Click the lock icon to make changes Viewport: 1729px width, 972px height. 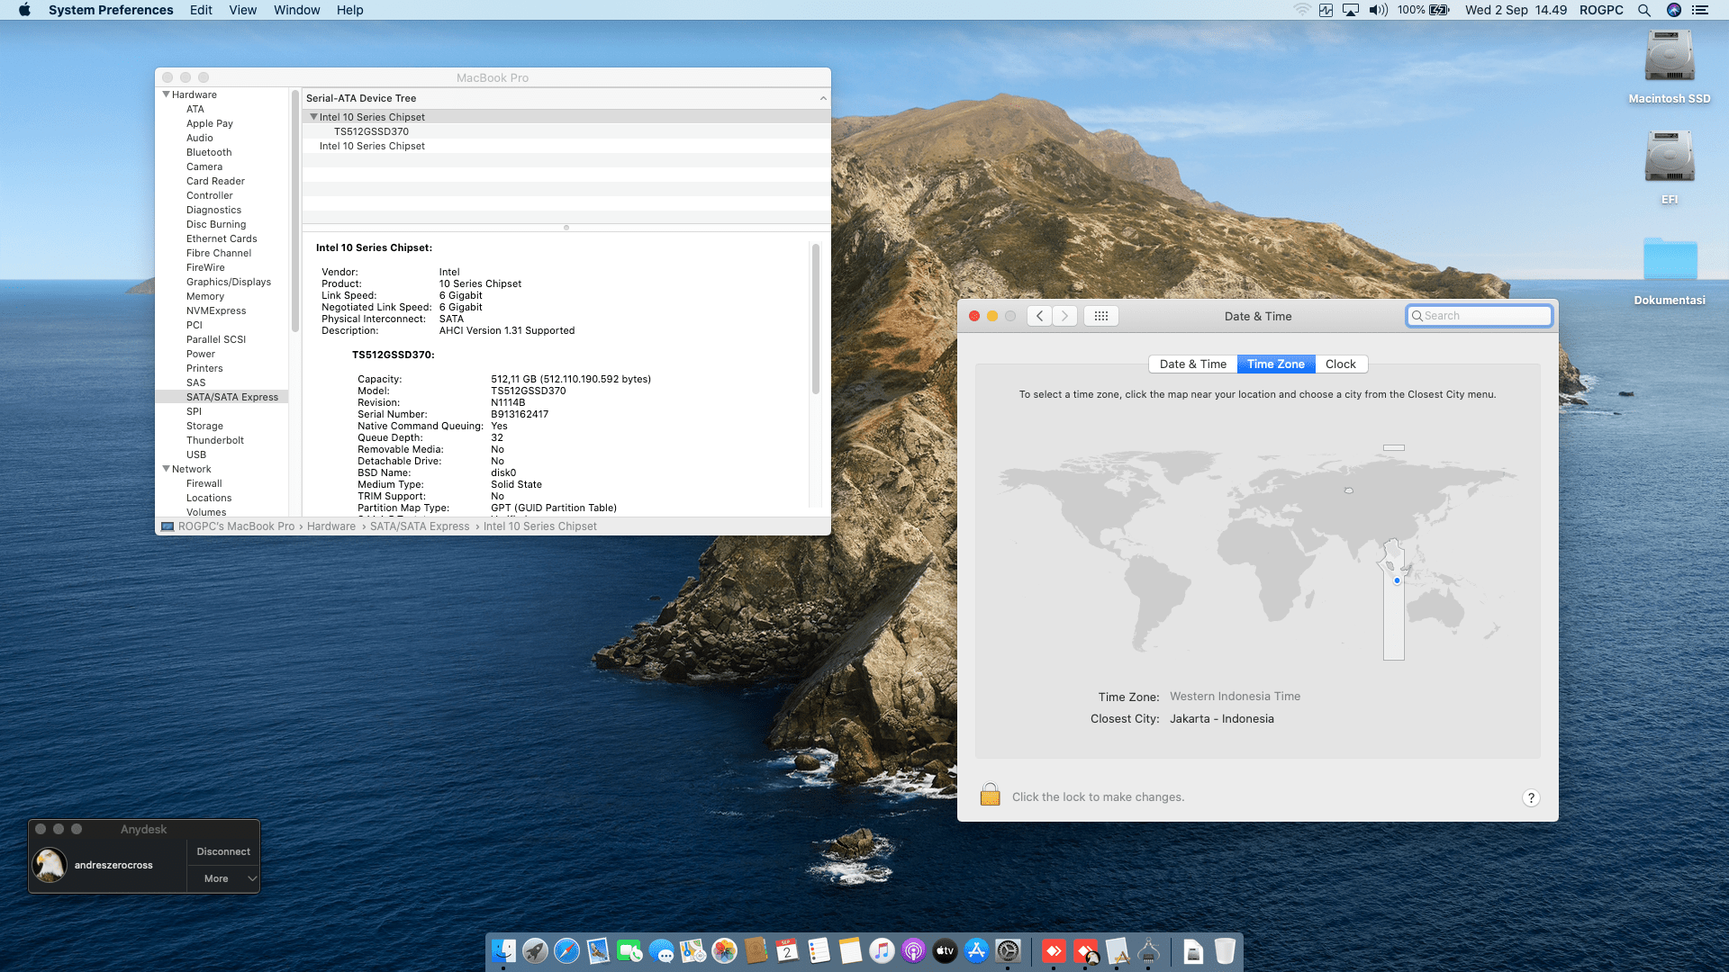(990, 795)
